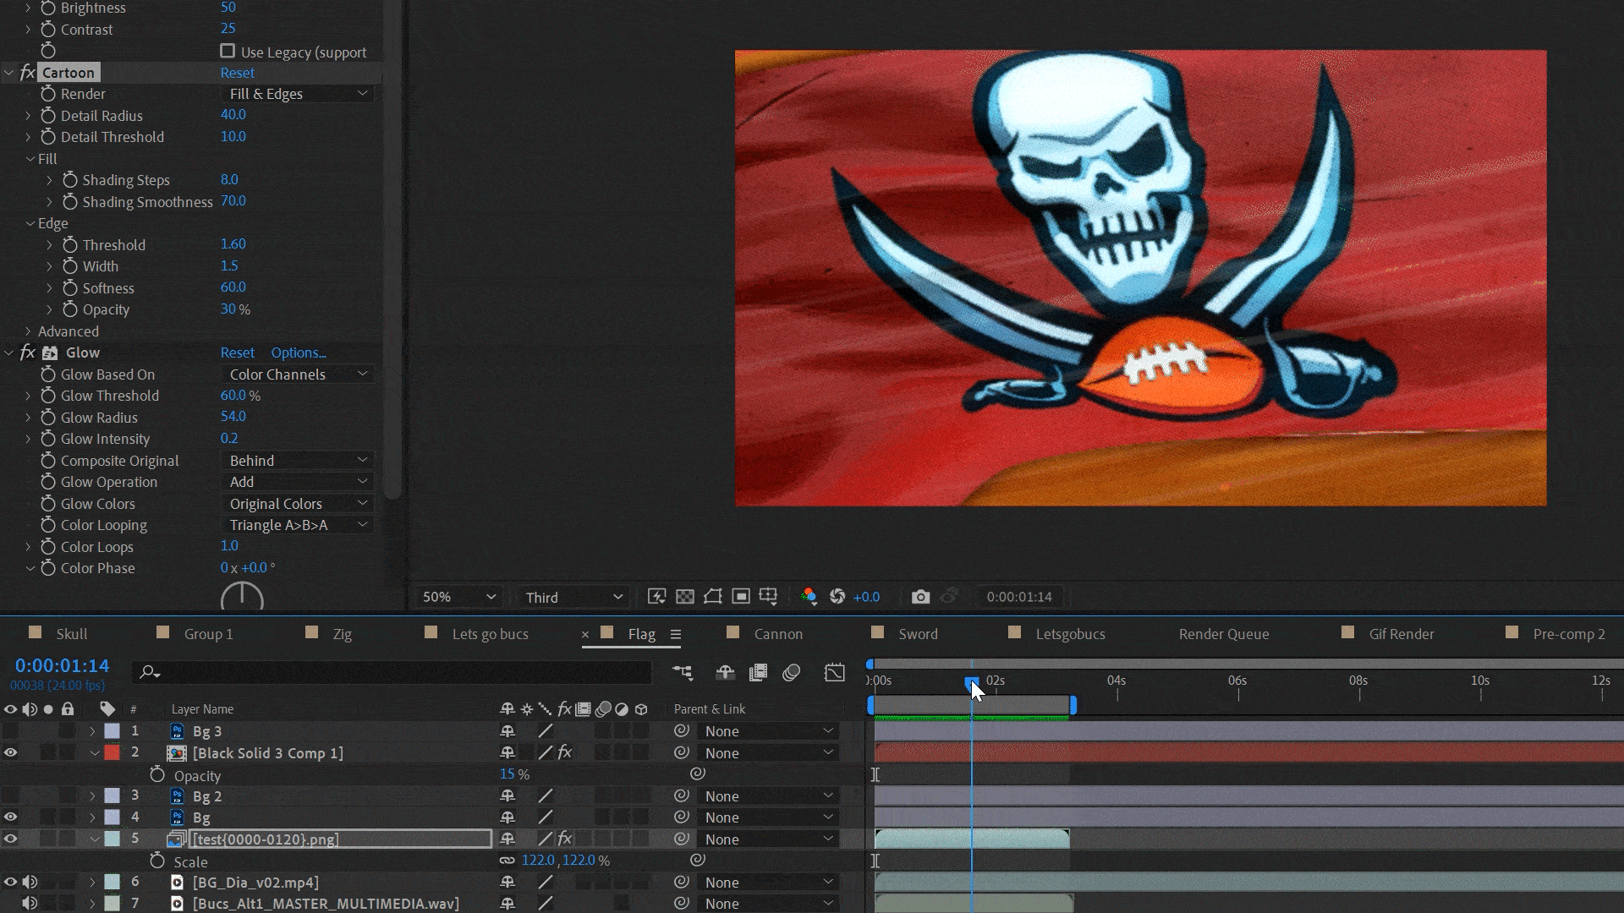This screenshot has height=913, width=1624.
Task: Click the Glow Radius stopwatch icon
Action: pos(48,418)
